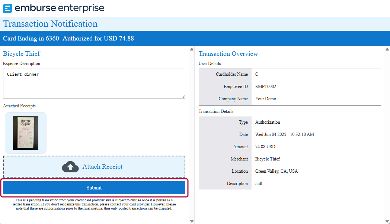This screenshot has height=224, width=390.
Task: Click the left panel scroll up arrow
Action: pyautogui.click(x=192, y=49)
